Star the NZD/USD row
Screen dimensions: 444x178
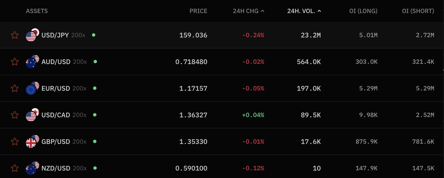(14, 168)
